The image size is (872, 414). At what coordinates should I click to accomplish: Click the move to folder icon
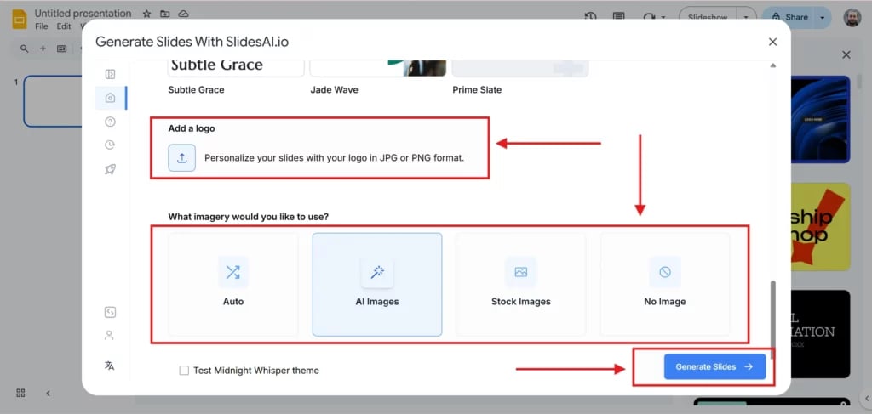point(164,14)
